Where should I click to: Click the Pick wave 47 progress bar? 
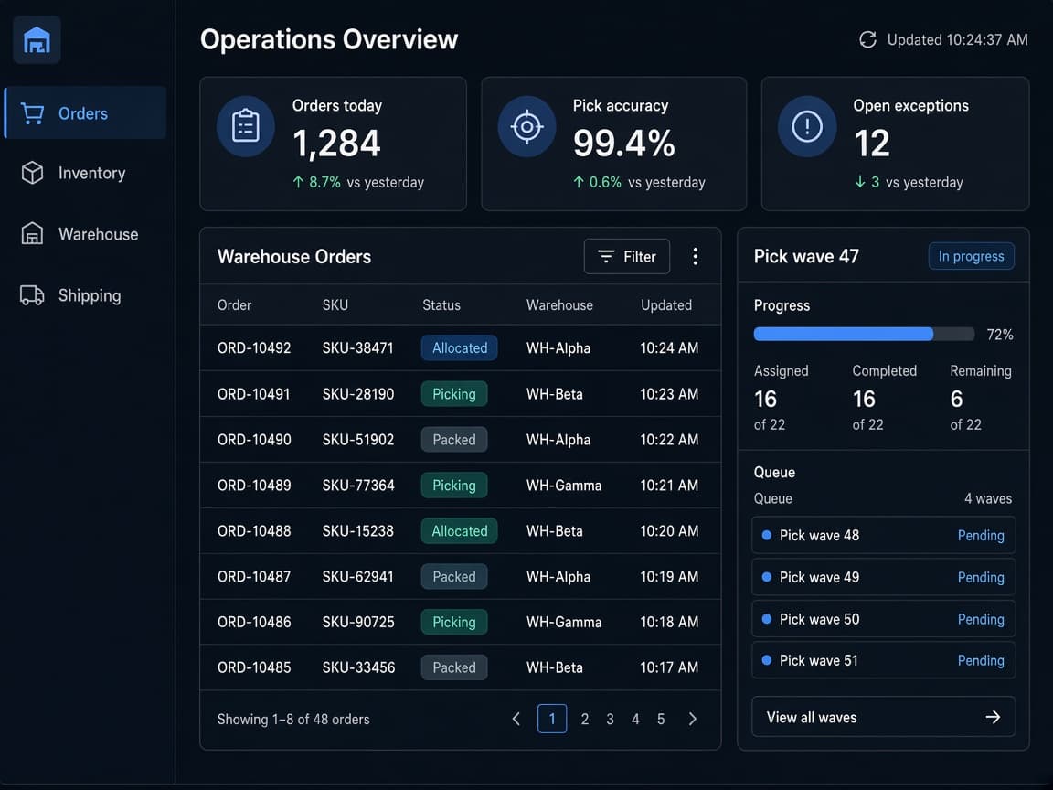coord(864,334)
